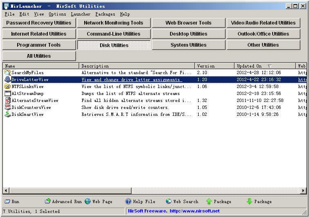Click the green down-arrow Package button
The height and width of the screenshot is (217, 309).
259,201
